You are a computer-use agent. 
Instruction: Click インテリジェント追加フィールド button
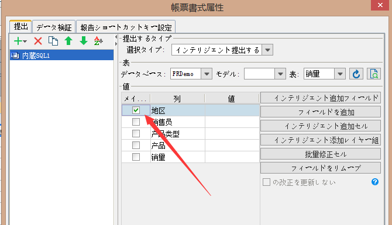click(x=321, y=98)
